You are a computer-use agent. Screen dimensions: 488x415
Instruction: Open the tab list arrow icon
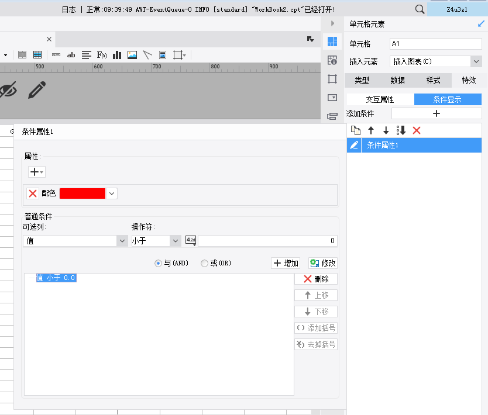pos(310,39)
